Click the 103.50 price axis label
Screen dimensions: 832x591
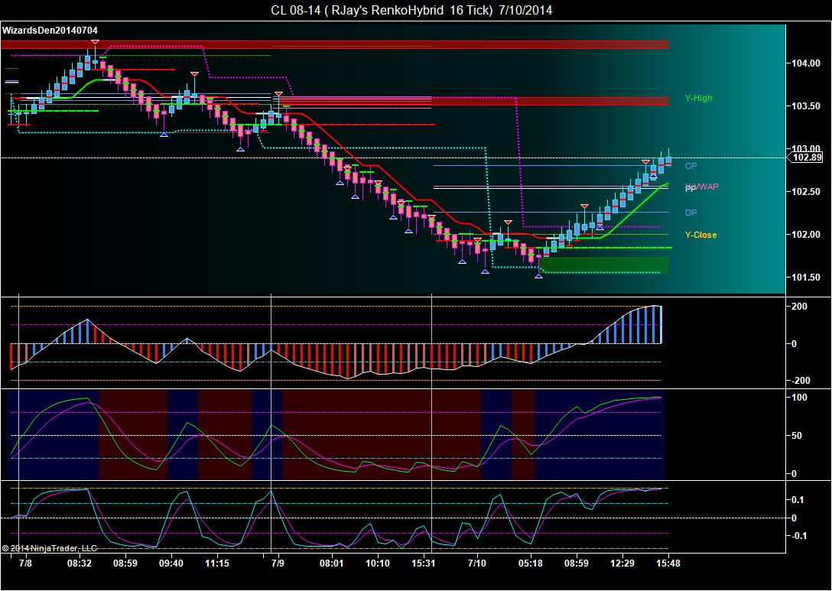tap(805, 106)
